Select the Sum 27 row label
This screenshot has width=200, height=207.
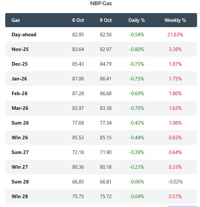(20, 152)
